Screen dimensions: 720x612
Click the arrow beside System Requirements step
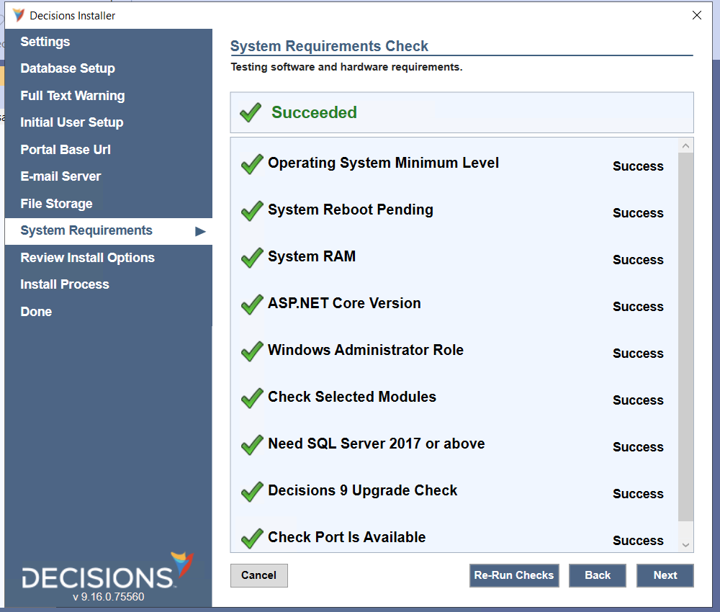coord(200,231)
